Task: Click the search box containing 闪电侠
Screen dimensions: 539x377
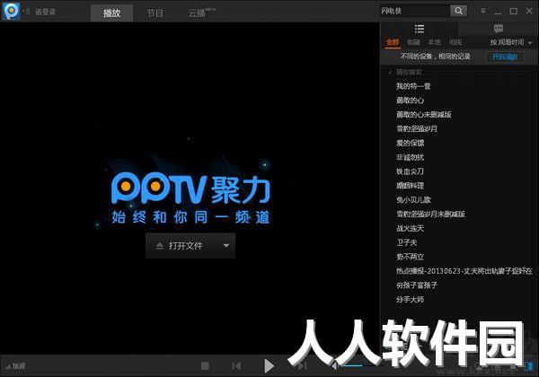Action: [414, 11]
